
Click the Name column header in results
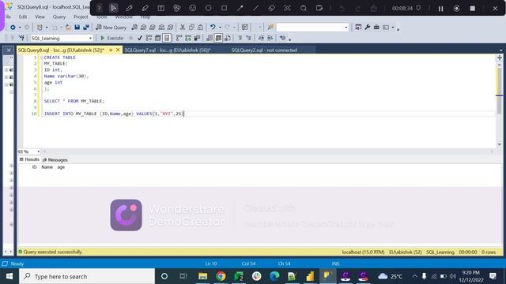pos(47,167)
